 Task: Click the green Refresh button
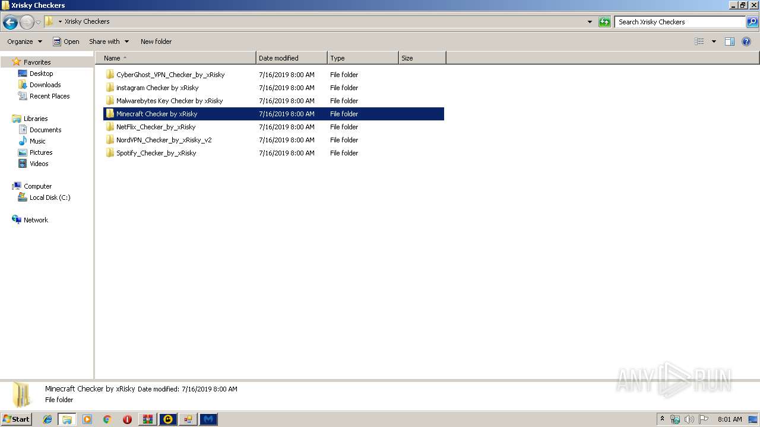point(604,22)
